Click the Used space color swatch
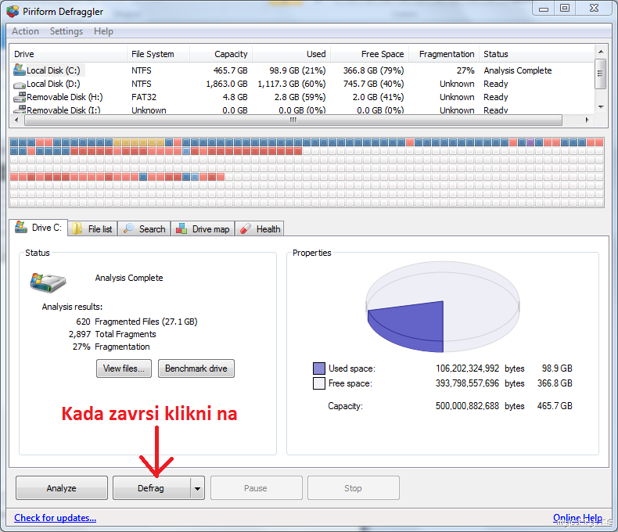618x532 pixels. (x=319, y=368)
